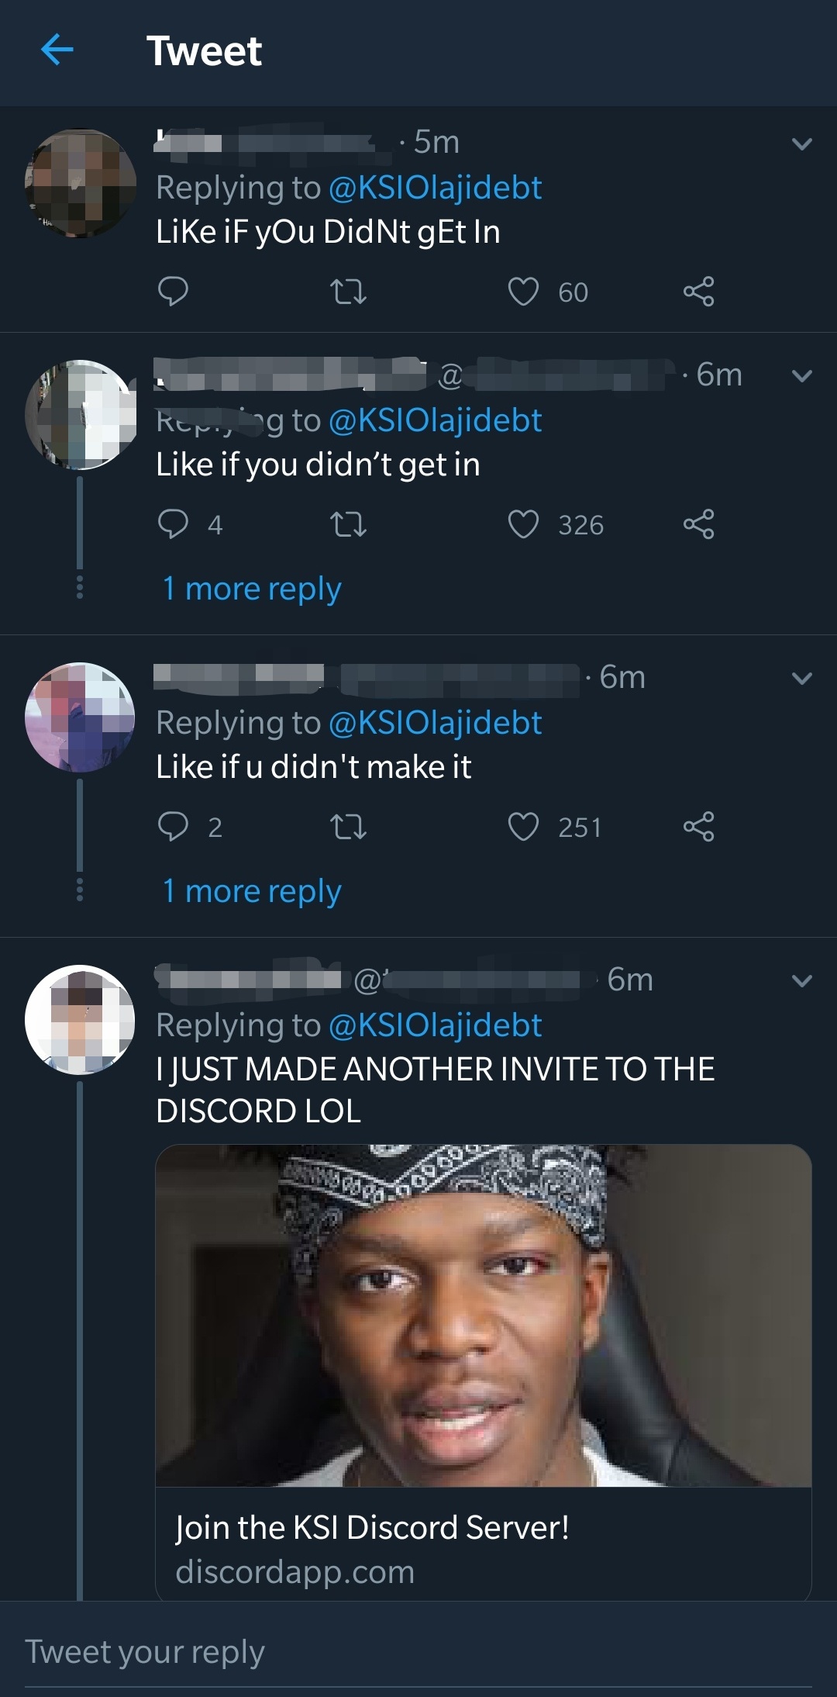
Task: Share the "Like if u didn't make it" tweet
Action: [x=698, y=827]
